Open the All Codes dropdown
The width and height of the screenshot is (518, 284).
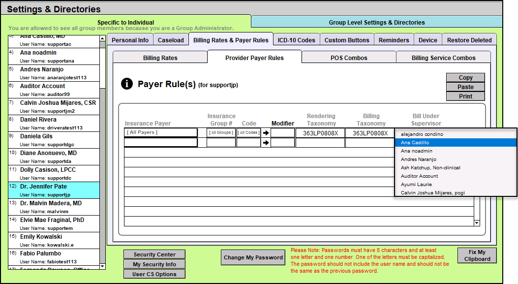[x=248, y=132]
